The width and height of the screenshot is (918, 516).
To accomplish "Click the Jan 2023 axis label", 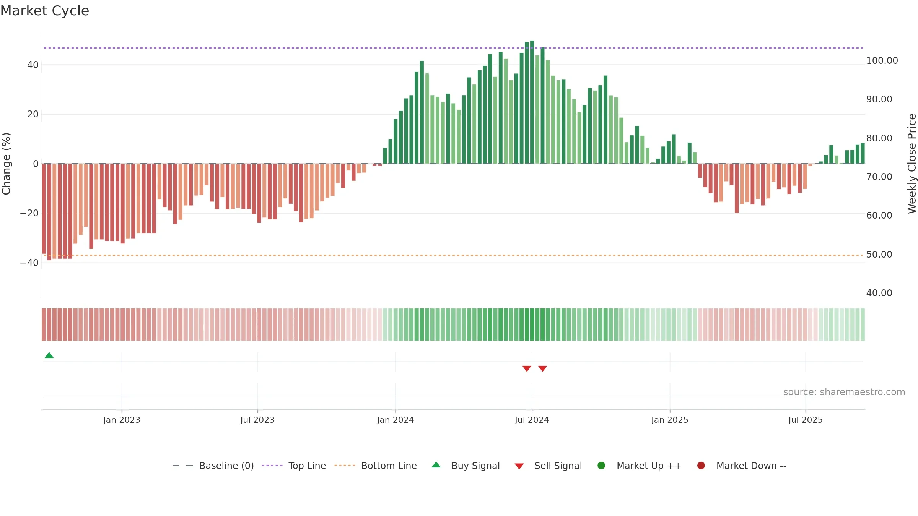I will 122,420.
